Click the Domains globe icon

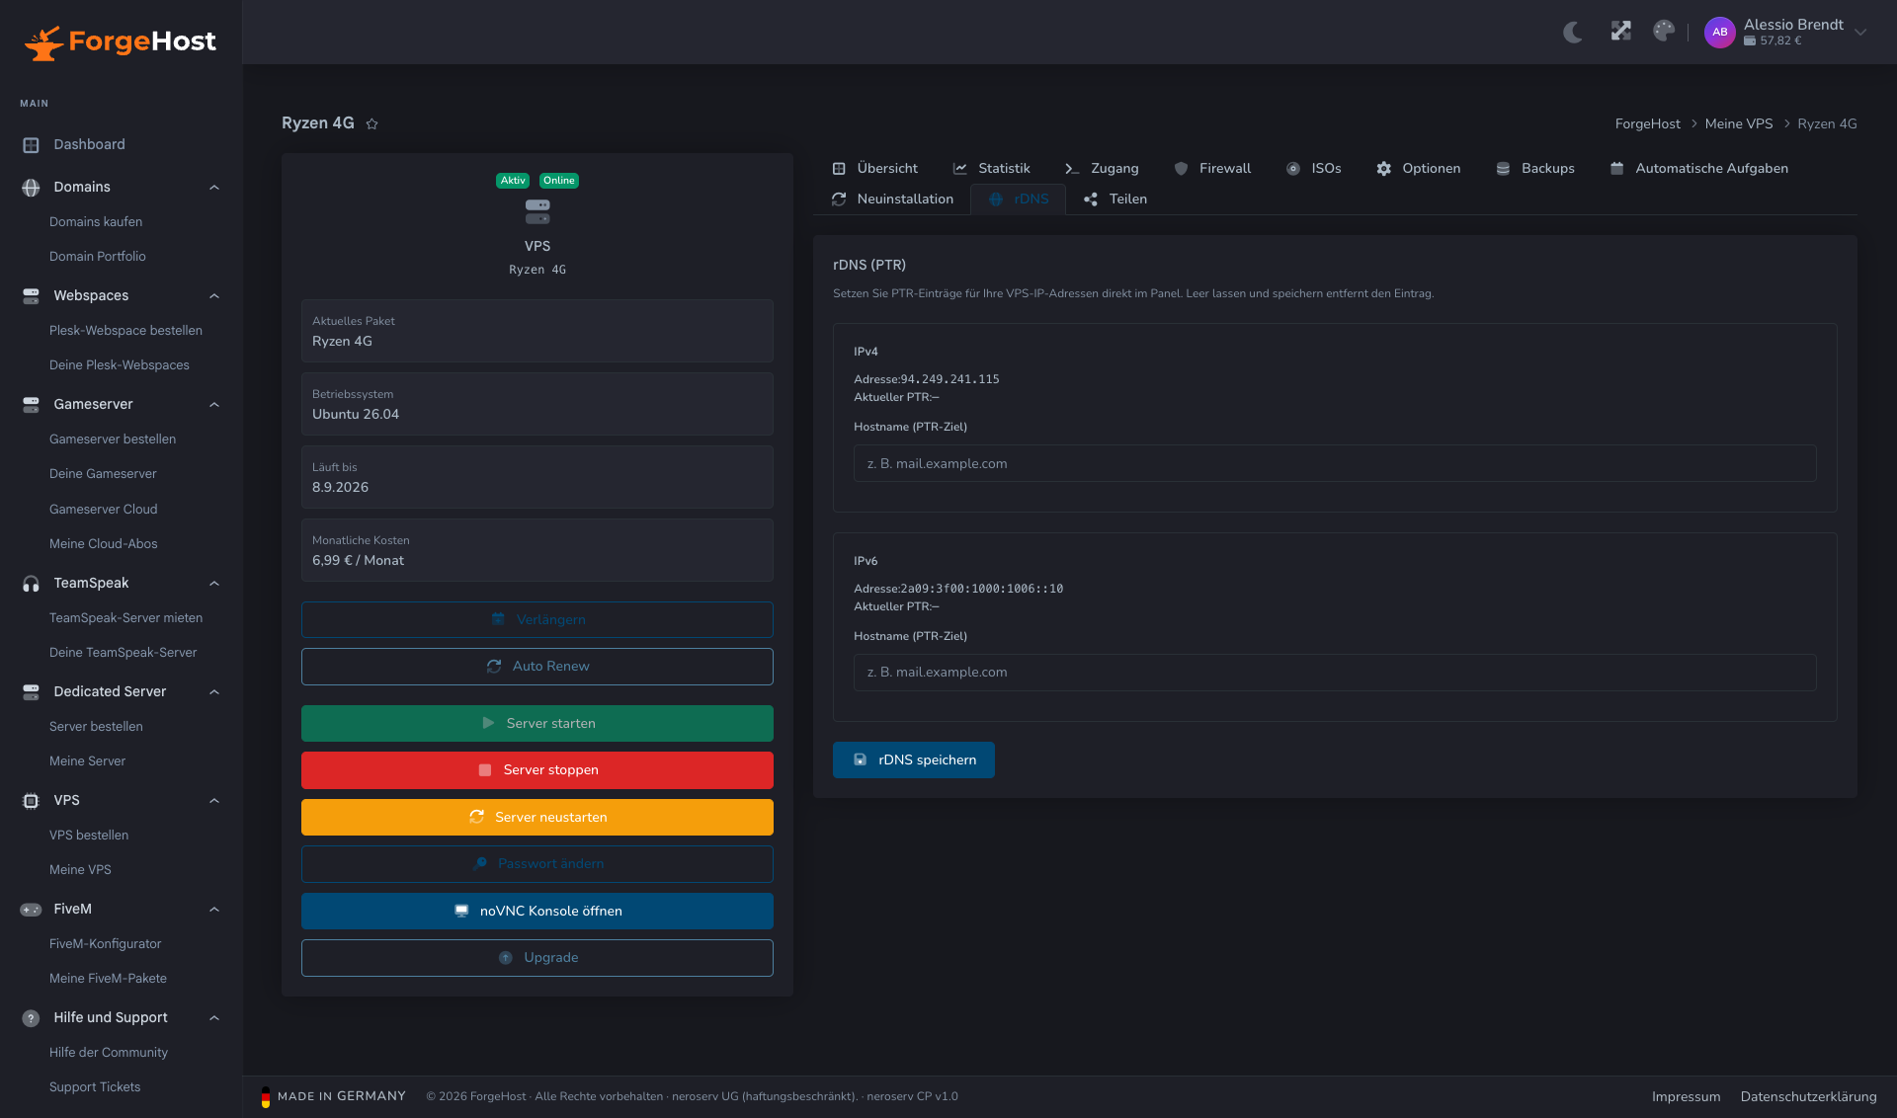[31, 188]
